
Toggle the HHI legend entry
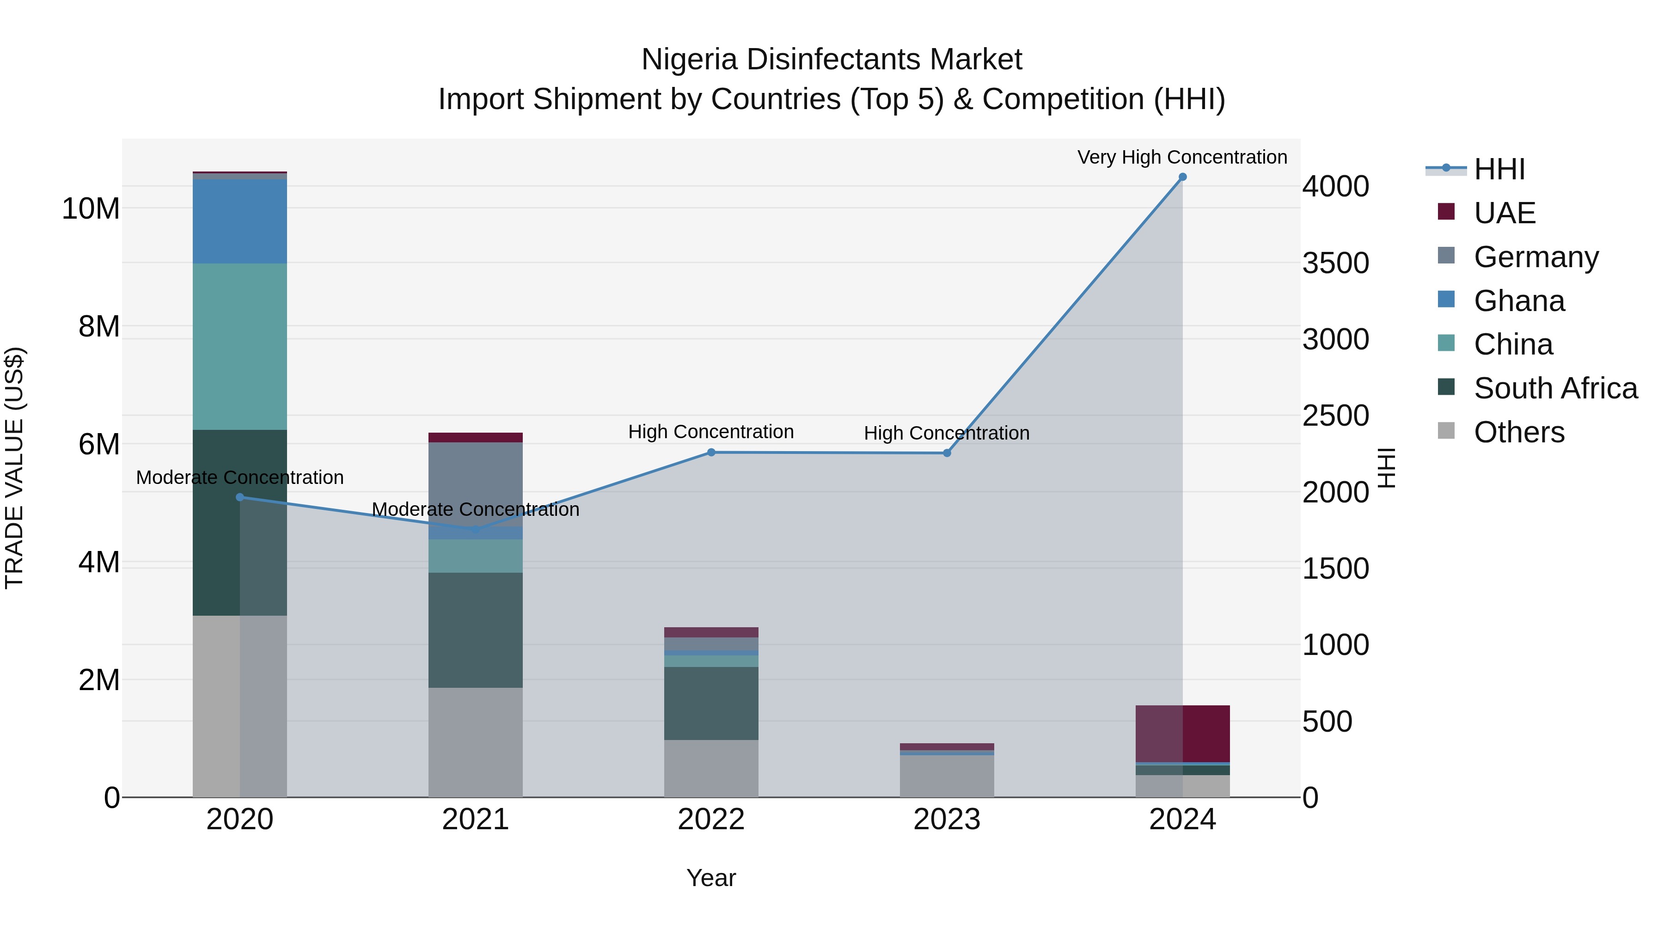(x=1475, y=169)
